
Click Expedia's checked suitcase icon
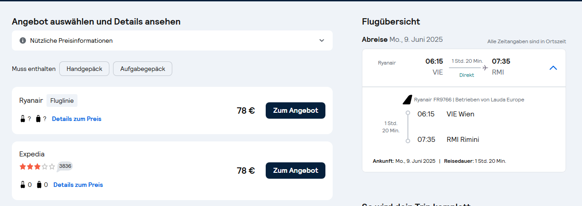39,185
